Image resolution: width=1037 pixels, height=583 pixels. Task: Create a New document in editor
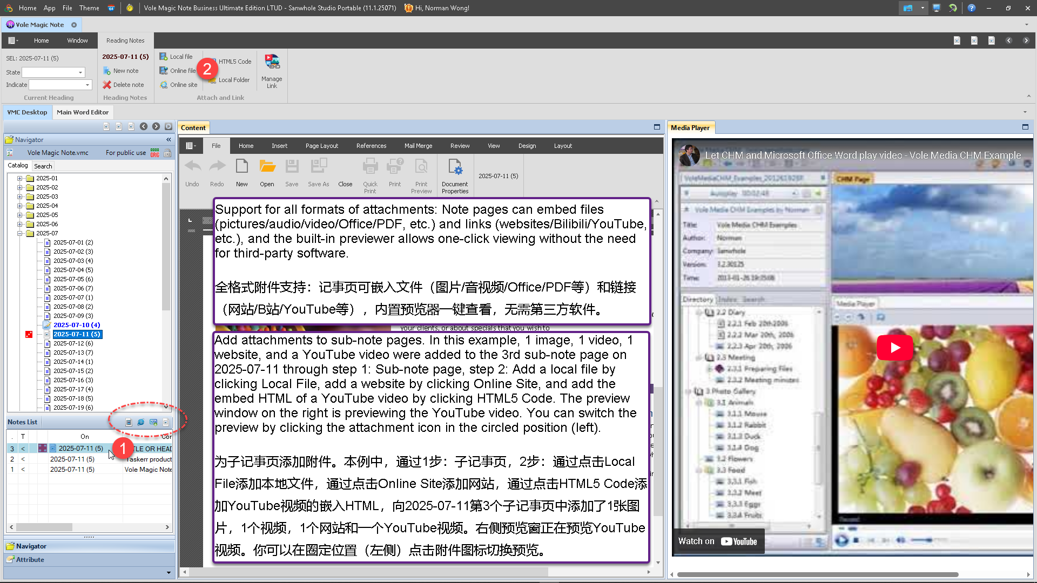[x=242, y=173]
